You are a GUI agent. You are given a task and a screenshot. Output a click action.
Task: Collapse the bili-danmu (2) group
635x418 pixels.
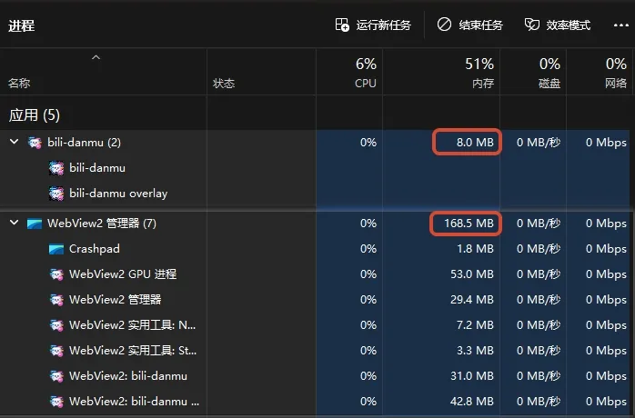click(15, 142)
